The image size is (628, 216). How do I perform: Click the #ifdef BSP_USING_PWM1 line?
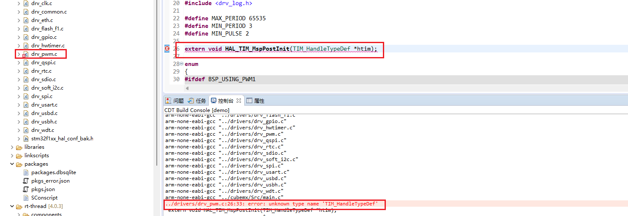point(220,79)
